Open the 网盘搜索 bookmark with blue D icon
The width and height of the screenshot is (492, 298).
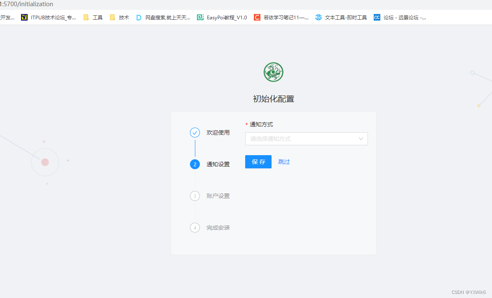pos(139,17)
